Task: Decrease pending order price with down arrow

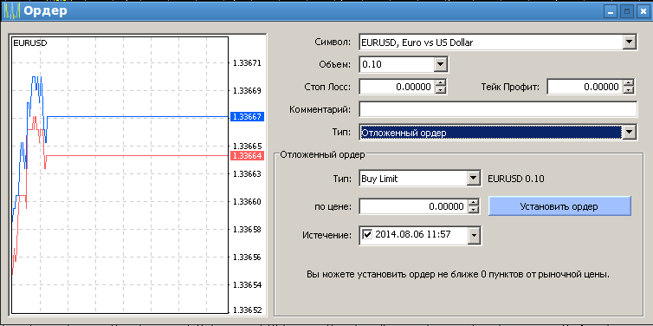Action: point(474,210)
